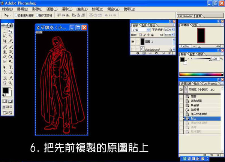Select the Zoom magnifier tool
225x162 pixels.
(x=10, y=83)
